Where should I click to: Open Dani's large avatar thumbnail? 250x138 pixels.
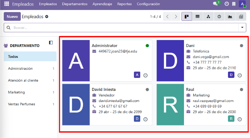(x=170, y=60)
